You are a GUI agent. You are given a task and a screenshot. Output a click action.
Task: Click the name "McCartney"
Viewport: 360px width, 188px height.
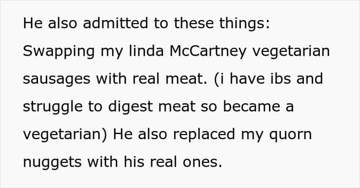208,51
